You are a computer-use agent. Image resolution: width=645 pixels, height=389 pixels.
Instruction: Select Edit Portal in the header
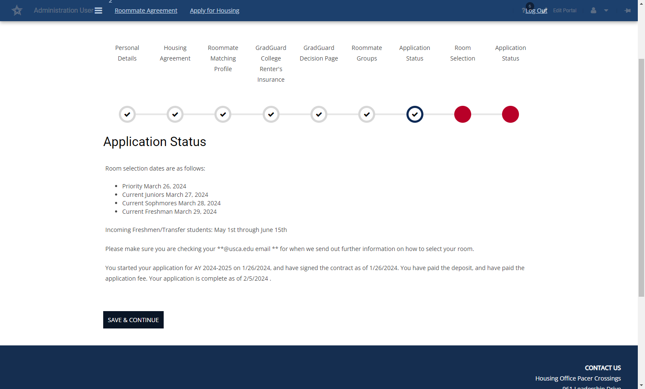pyautogui.click(x=565, y=11)
